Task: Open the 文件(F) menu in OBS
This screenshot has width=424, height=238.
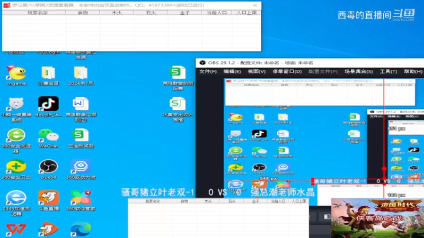Action: tap(208, 71)
